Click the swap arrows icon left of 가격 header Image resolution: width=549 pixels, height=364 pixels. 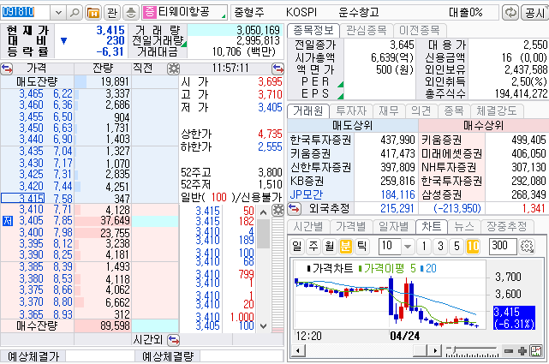[x=7, y=69]
